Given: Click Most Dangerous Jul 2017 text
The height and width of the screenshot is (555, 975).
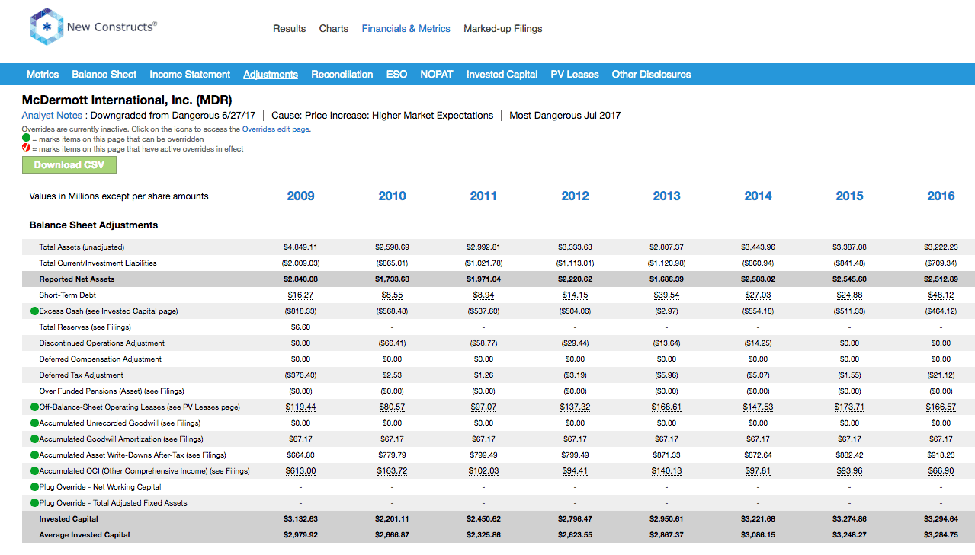Looking at the screenshot, I should [565, 116].
